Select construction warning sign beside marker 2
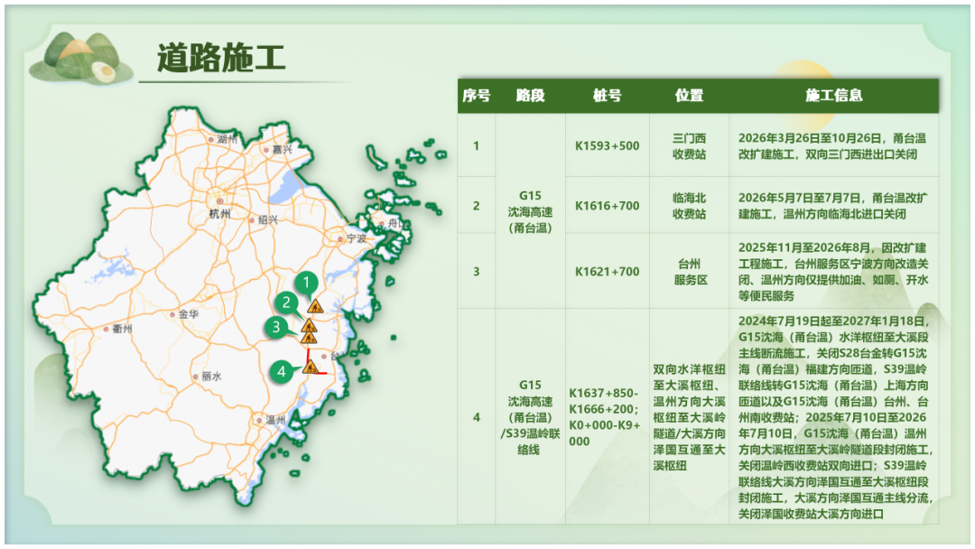The image size is (975, 549). click(309, 326)
